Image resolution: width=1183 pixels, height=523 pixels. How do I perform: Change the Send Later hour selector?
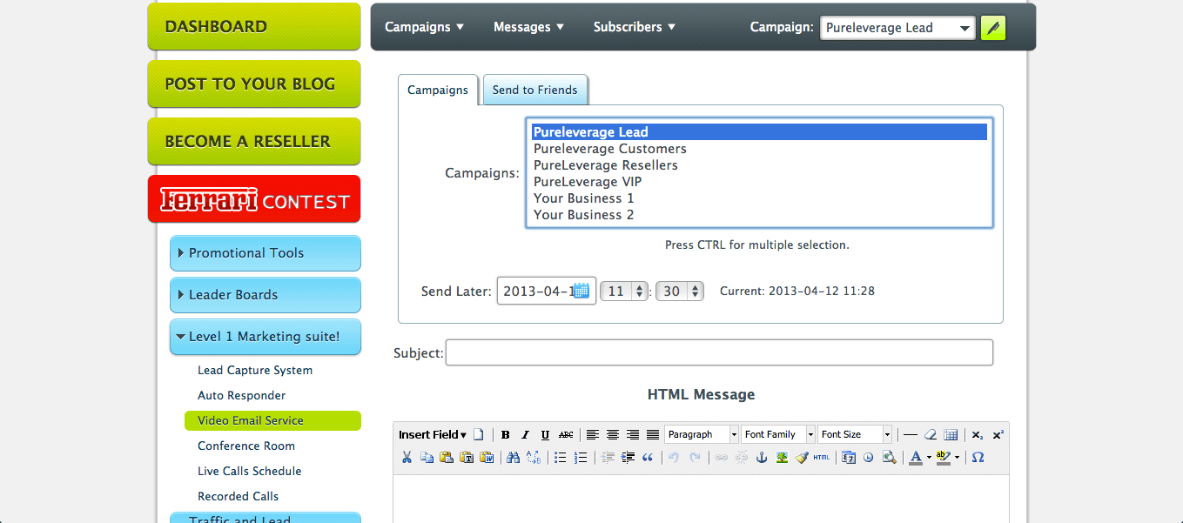[625, 292]
